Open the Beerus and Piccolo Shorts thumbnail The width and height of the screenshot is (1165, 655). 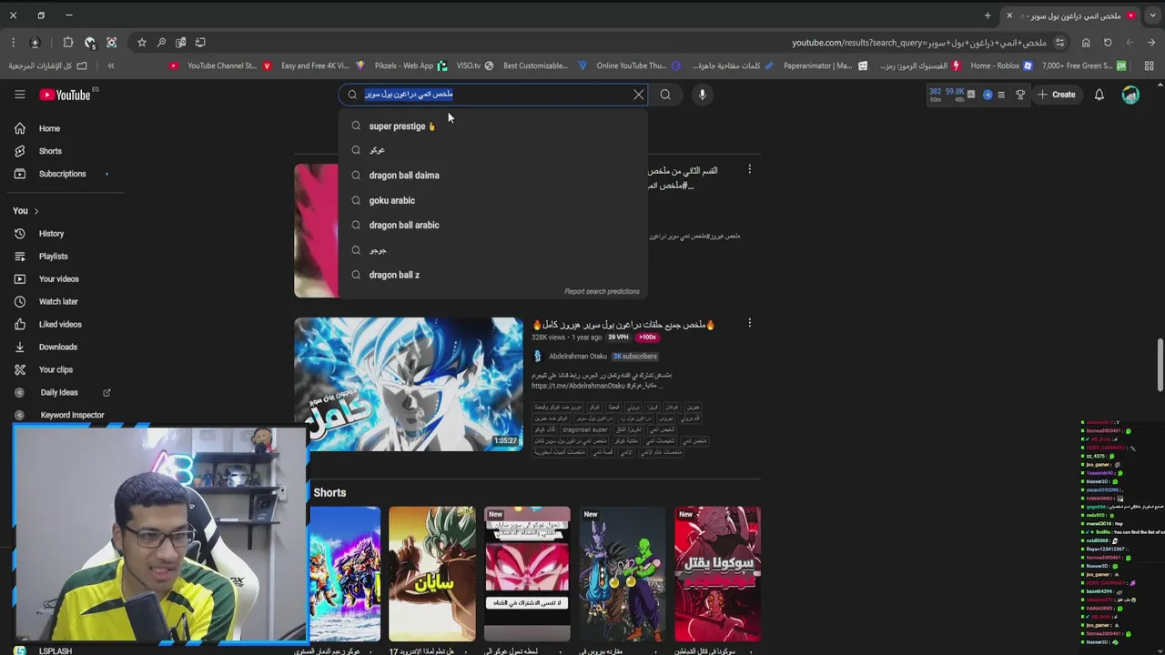click(622, 574)
